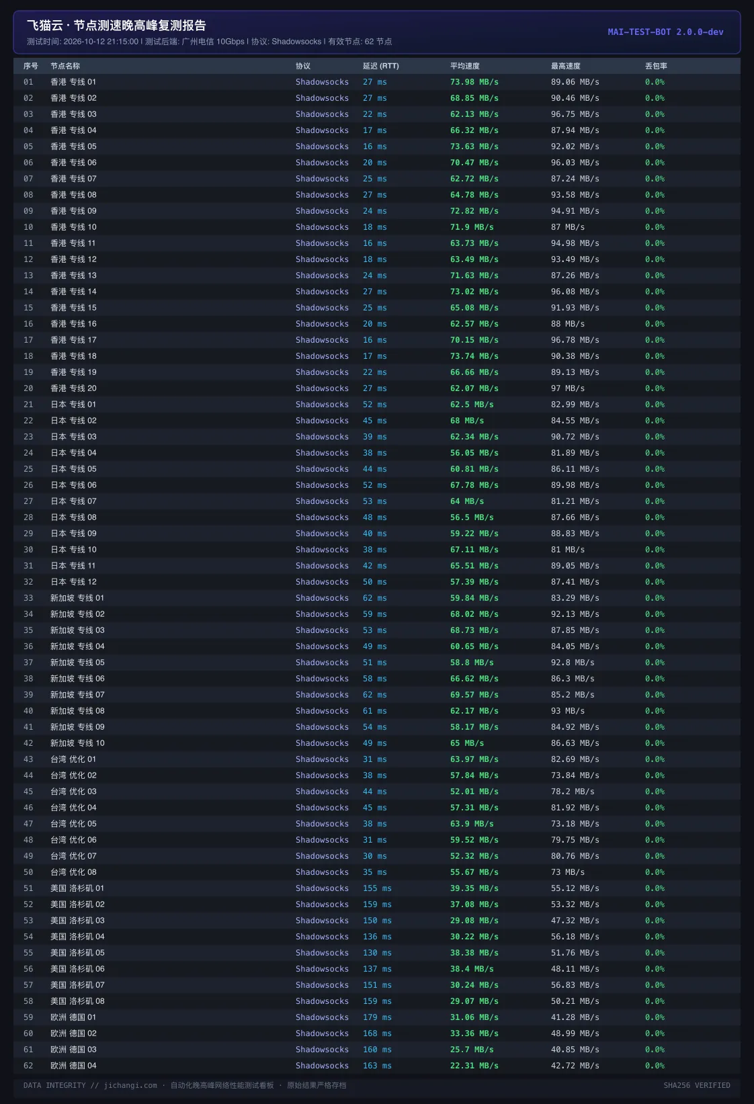Select the 平均速度 column header
The width and height of the screenshot is (754, 1104).
tap(465, 66)
